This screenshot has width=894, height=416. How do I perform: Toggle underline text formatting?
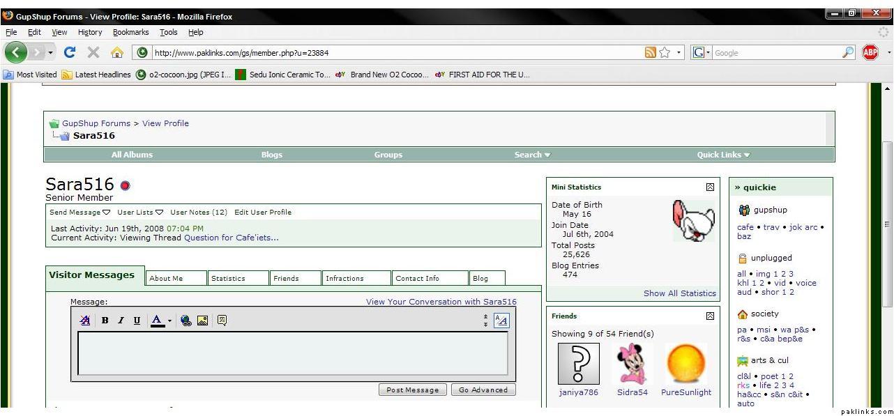[x=137, y=321]
